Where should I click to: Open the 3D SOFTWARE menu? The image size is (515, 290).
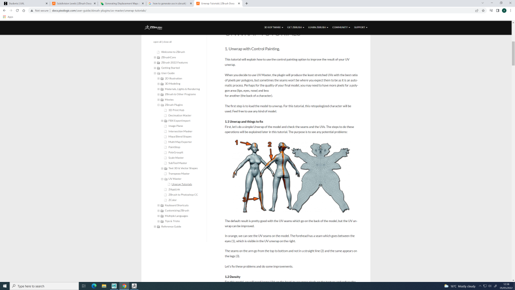click(x=273, y=27)
